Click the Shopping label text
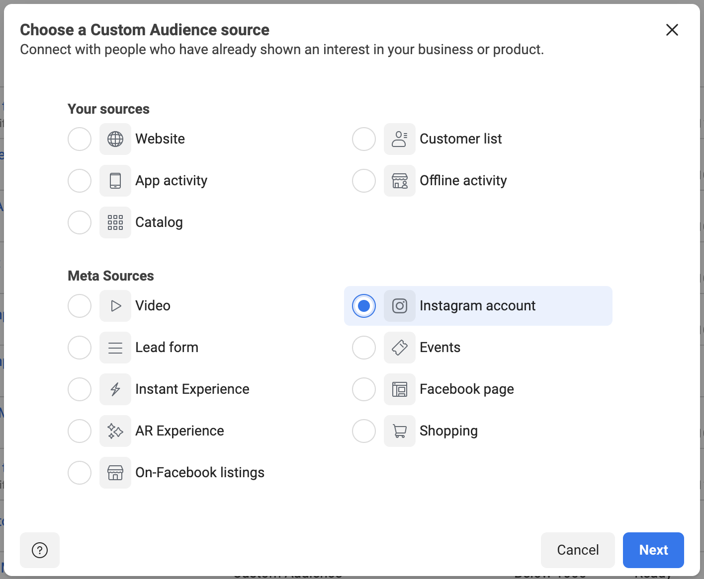Screen dimensions: 704x579 (449, 431)
